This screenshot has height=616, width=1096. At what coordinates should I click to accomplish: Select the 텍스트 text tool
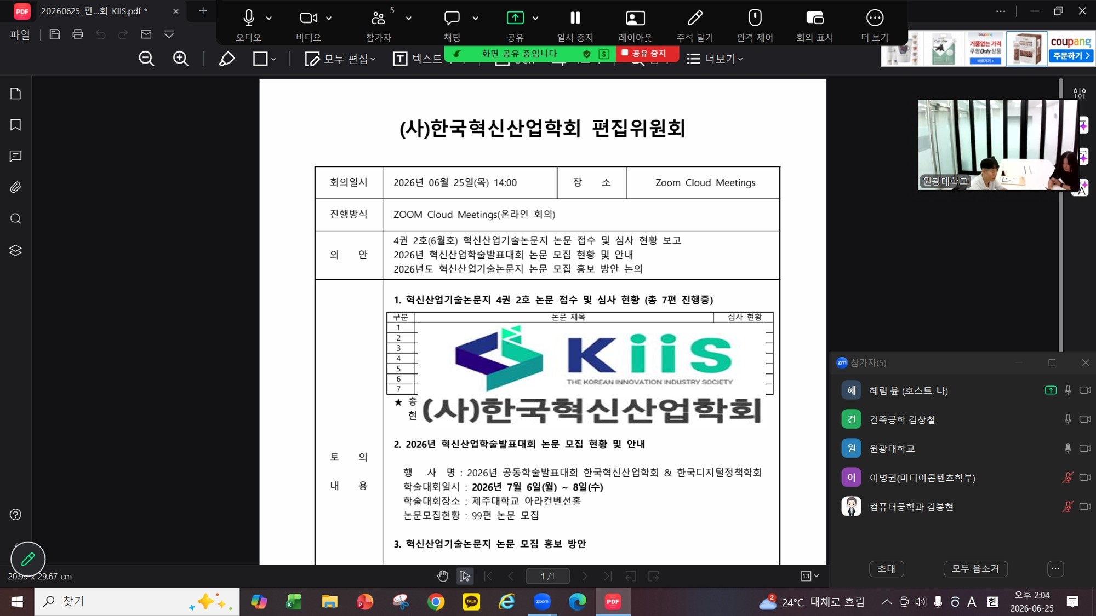tap(418, 59)
